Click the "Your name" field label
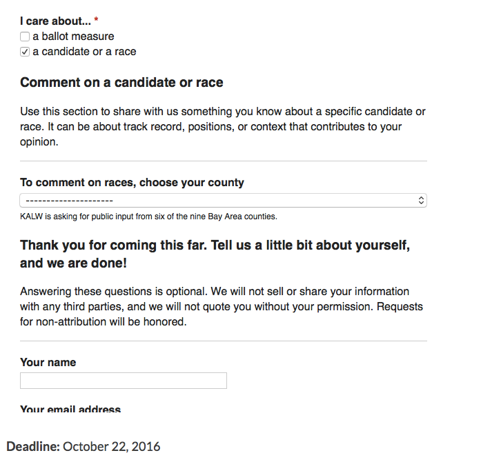 48,363
